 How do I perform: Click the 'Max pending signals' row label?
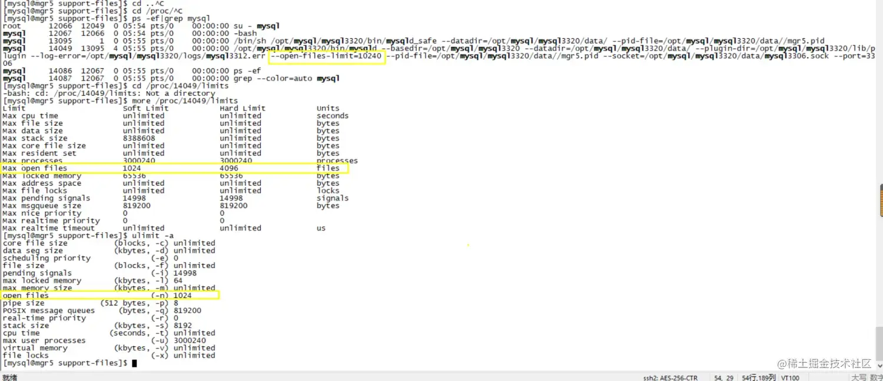pyautogui.click(x=47, y=198)
